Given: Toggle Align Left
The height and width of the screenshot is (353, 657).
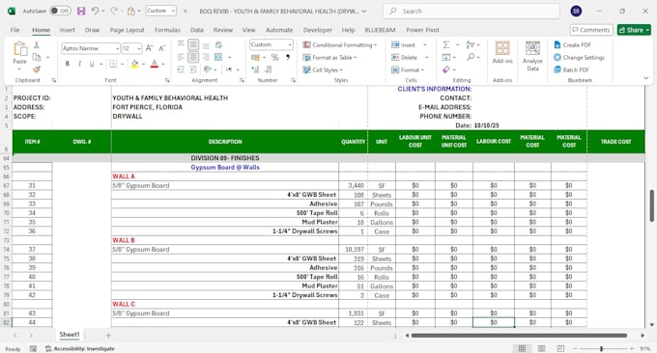Looking at the screenshot, I should coord(181,57).
